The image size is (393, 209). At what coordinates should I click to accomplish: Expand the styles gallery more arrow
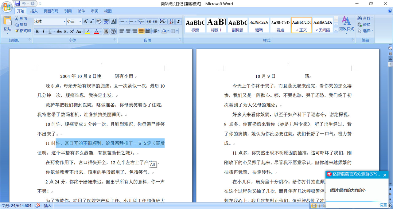[x=336, y=30]
